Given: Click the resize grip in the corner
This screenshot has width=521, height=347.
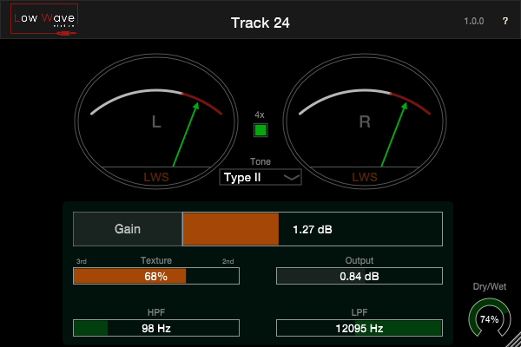Looking at the screenshot, I should [x=513, y=339].
